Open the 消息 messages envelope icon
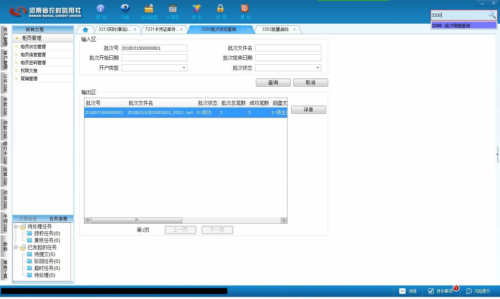Image resolution: width=500 pixels, height=299 pixels. click(402, 291)
